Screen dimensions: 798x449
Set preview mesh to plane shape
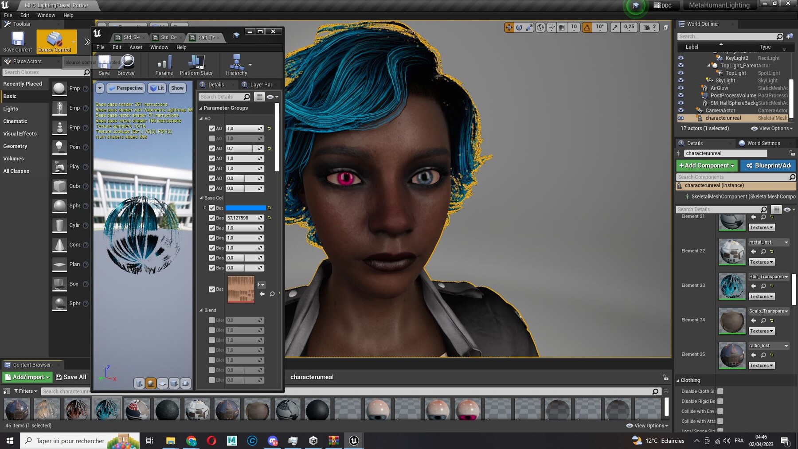[162, 383]
